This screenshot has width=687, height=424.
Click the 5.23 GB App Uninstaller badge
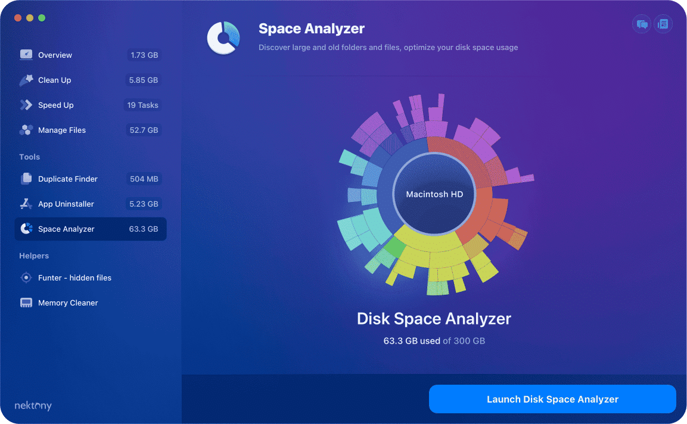pos(143,204)
